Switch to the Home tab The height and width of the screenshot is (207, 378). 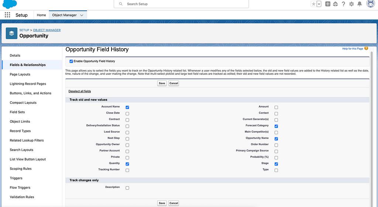pyautogui.click(x=41, y=15)
